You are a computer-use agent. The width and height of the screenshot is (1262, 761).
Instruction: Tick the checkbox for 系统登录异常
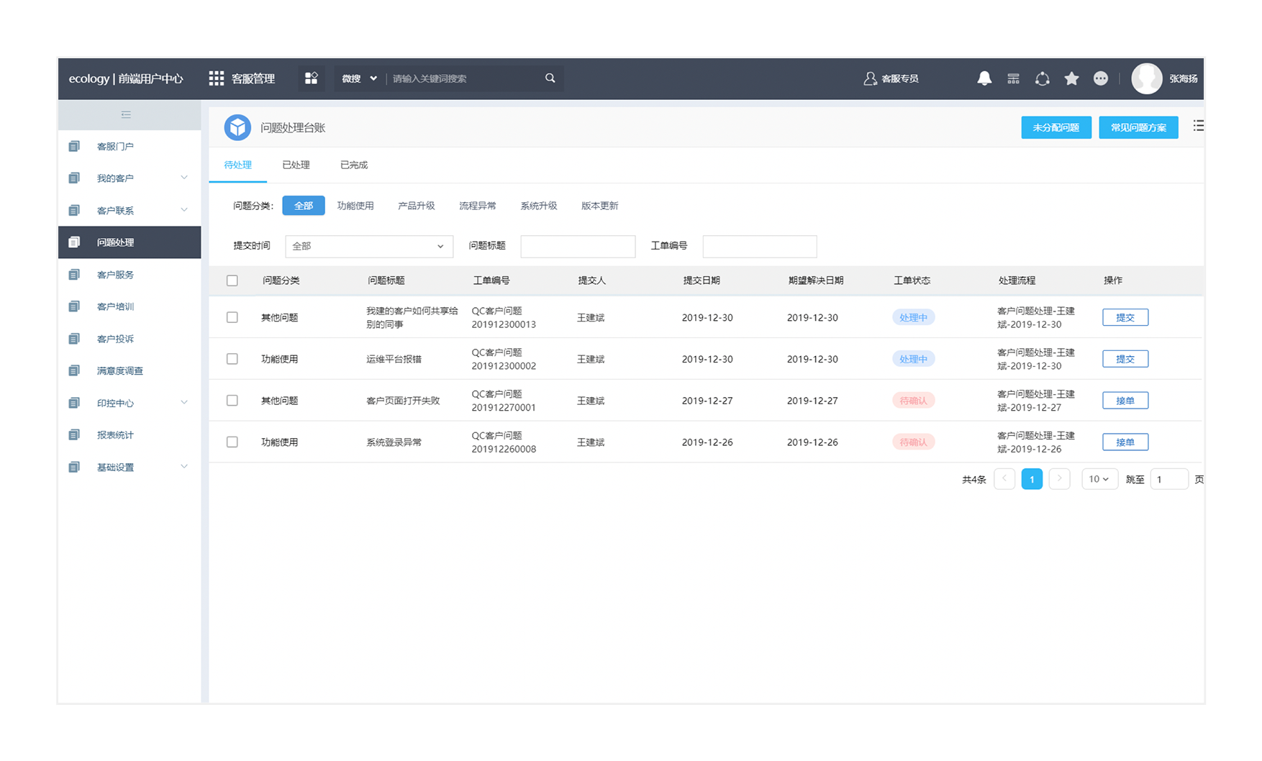[x=232, y=442]
